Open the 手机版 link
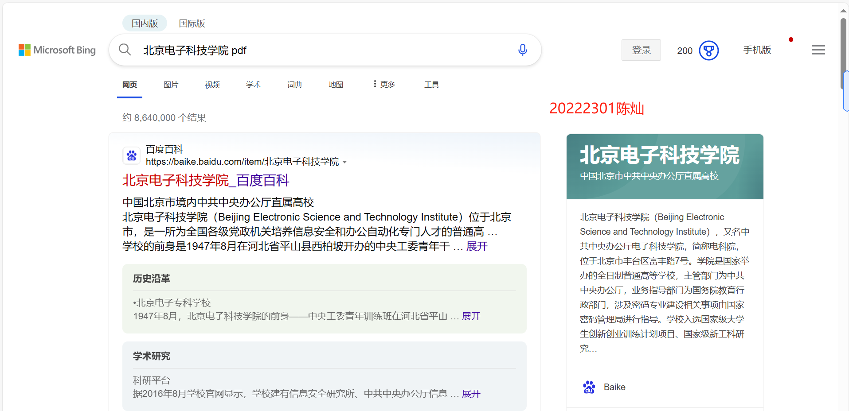849x411 pixels. point(757,50)
